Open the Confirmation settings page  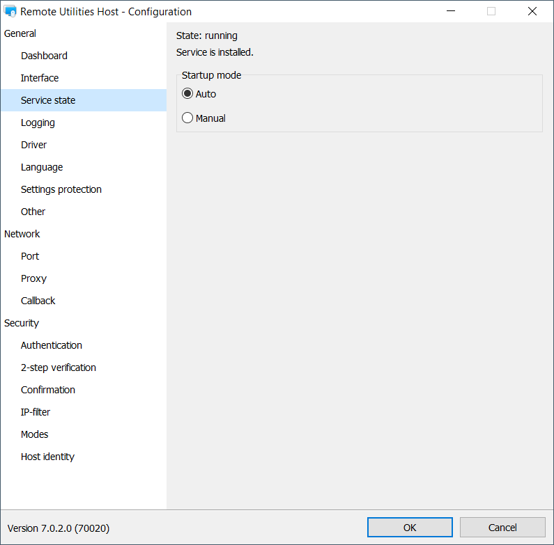click(x=84, y=390)
